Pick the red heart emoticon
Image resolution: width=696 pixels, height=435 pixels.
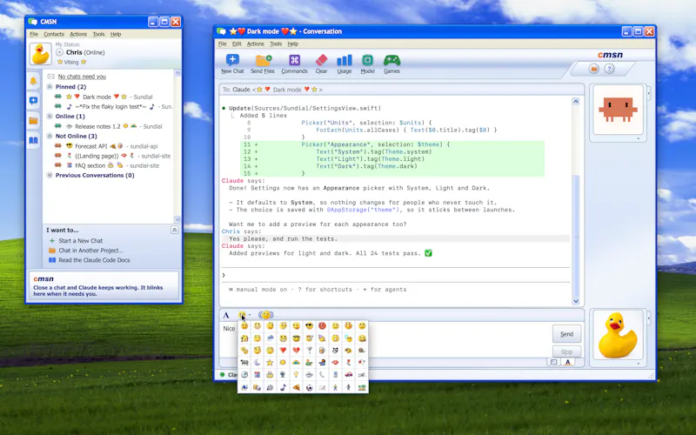(284, 351)
